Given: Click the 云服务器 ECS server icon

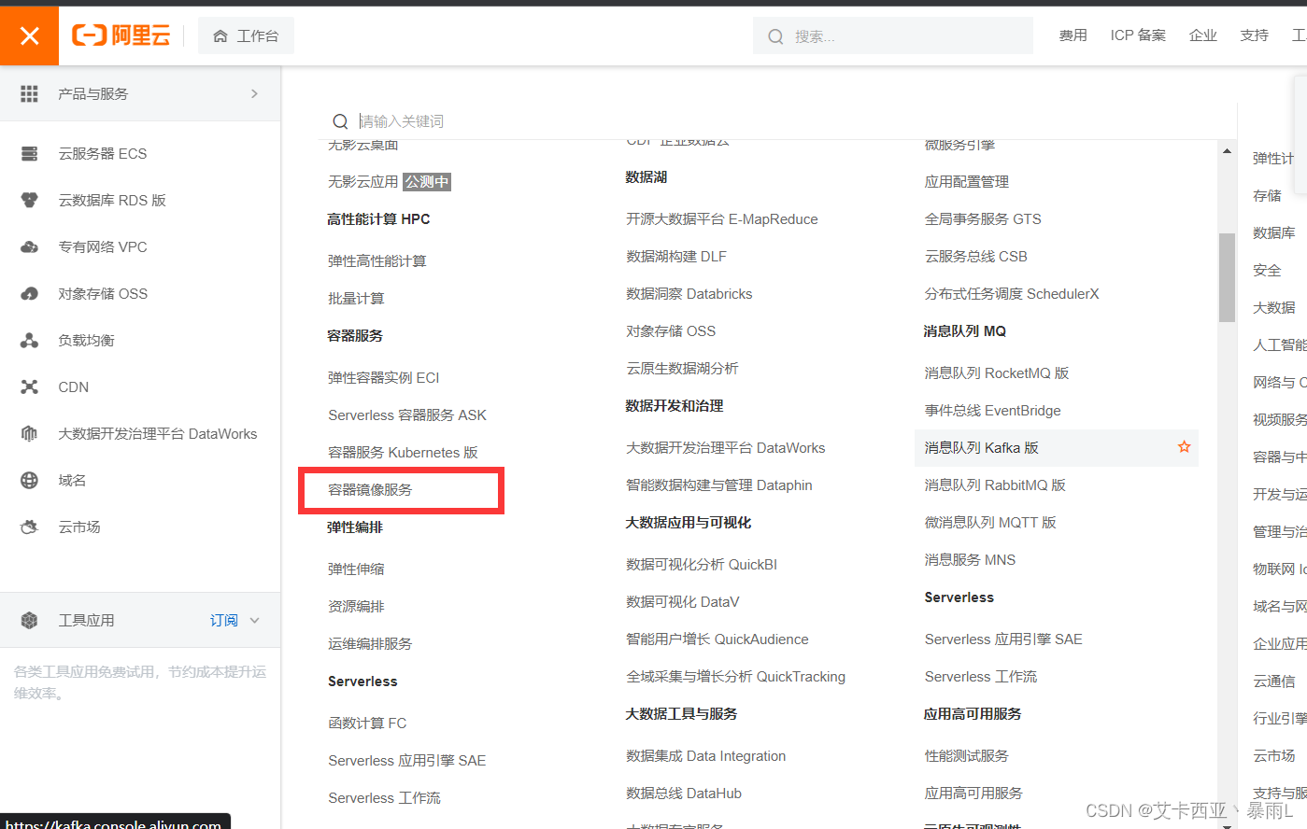Looking at the screenshot, I should click(x=29, y=153).
